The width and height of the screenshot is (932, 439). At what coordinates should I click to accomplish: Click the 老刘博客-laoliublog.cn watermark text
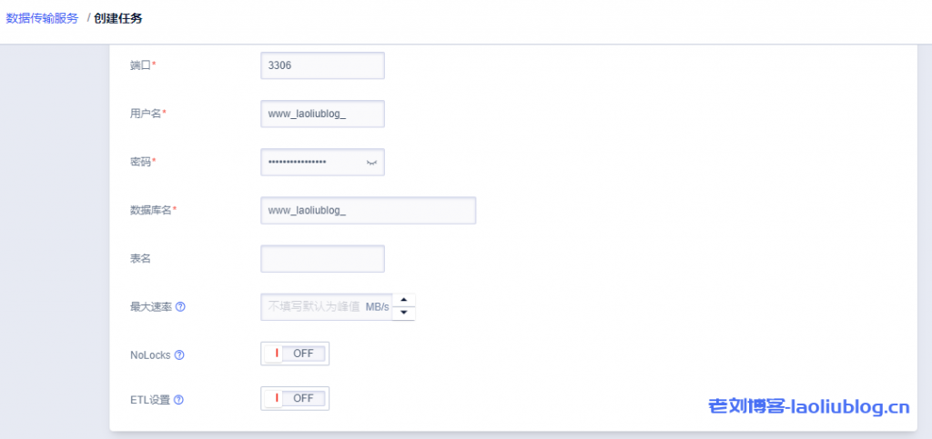click(x=808, y=406)
